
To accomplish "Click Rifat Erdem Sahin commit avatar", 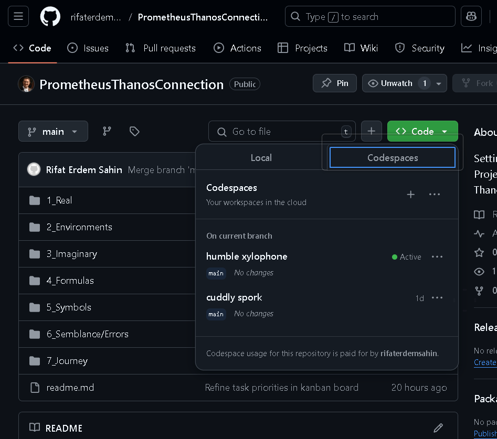I will [34, 169].
